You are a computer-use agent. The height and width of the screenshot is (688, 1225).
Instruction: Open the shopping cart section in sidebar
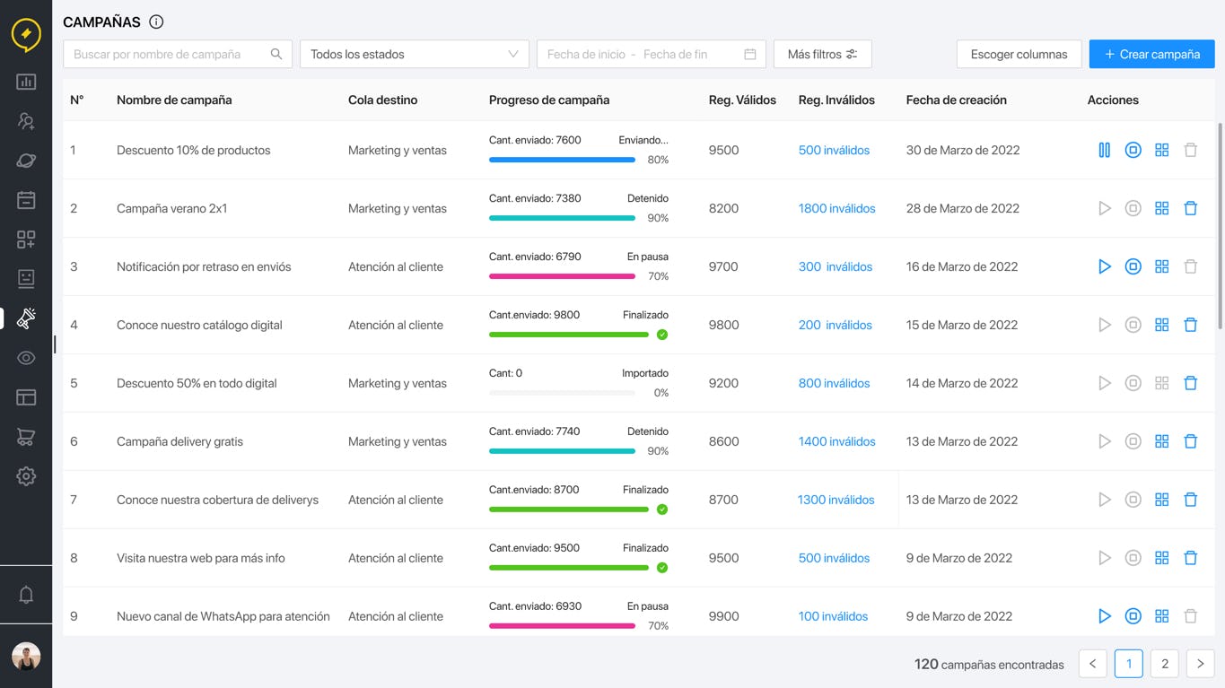point(26,437)
